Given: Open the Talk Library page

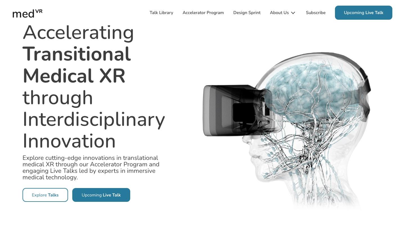Looking at the screenshot, I should pos(161,13).
